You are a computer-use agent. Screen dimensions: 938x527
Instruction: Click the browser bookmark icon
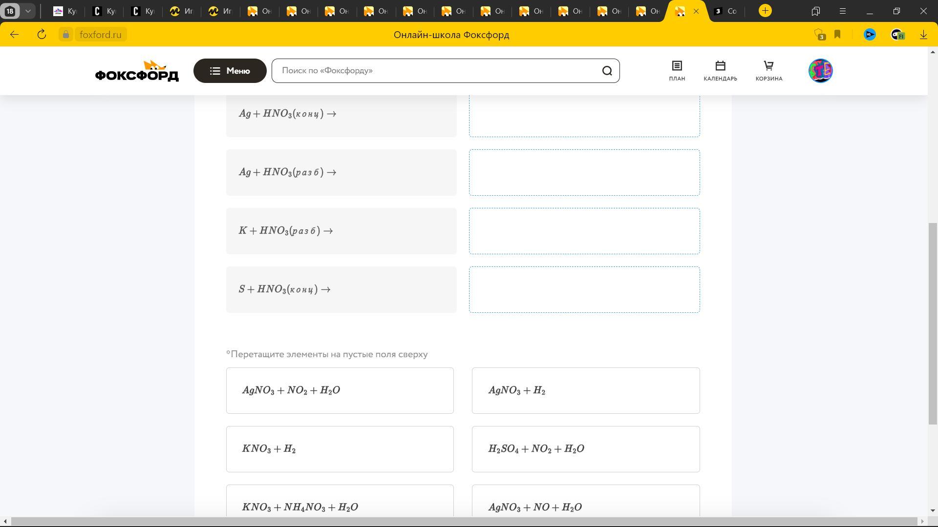click(837, 35)
